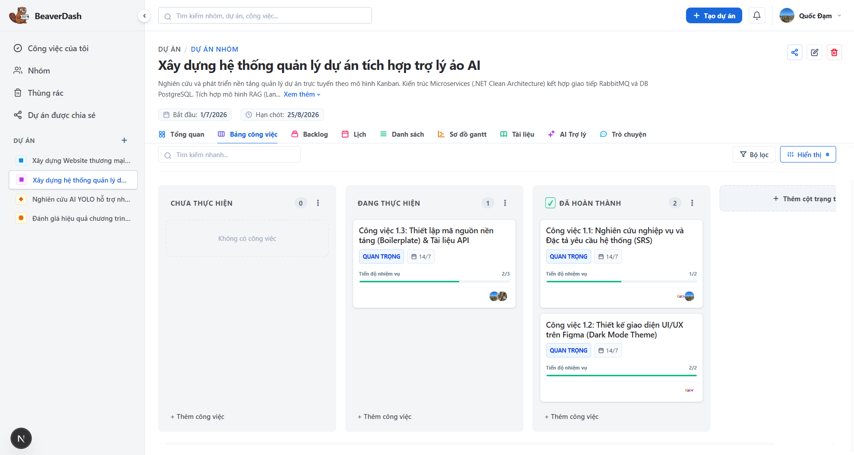This screenshot has width=854, height=455.
Task: Add a task to ĐÃ HOÀN THÀNH column
Action: pos(572,417)
